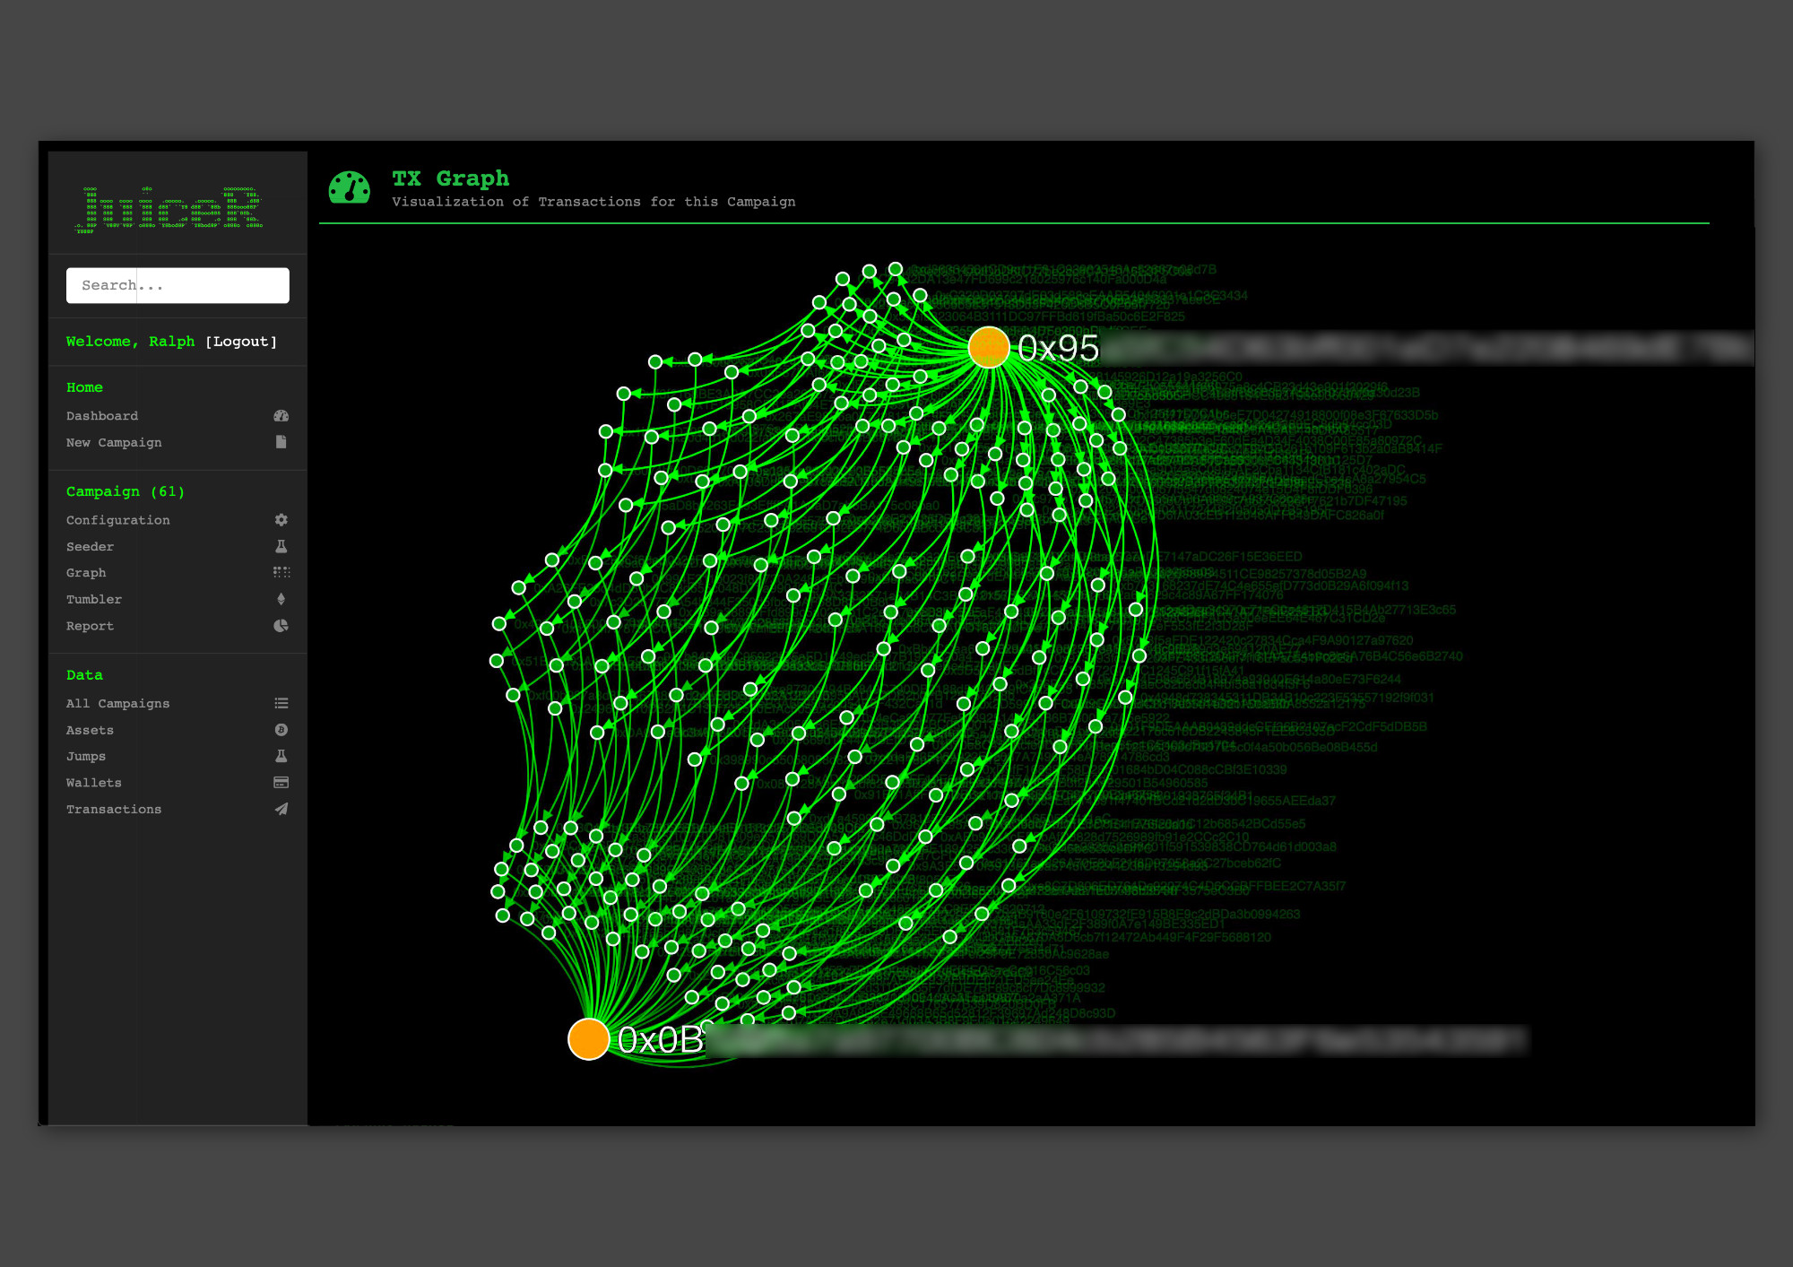Open the Dashboard menu item
This screenshot has width=1793, height=1267.
pos(102,416)
